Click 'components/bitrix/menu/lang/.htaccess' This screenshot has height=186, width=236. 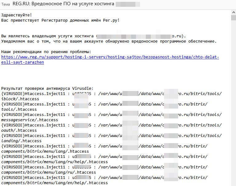coord(45,151)
